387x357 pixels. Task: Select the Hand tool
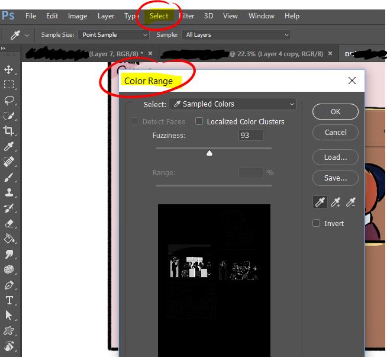9,346
